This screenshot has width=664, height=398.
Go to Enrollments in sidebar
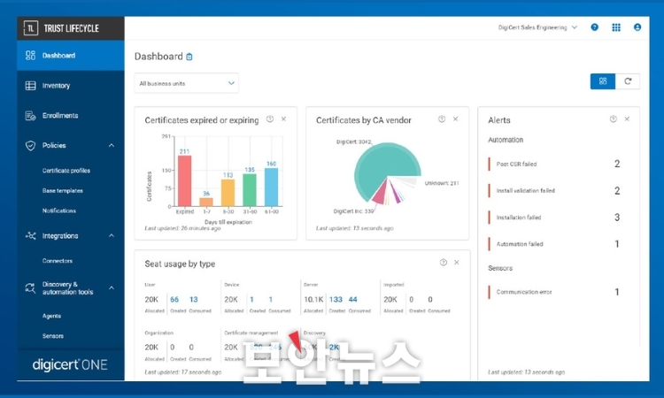(60, 116)
